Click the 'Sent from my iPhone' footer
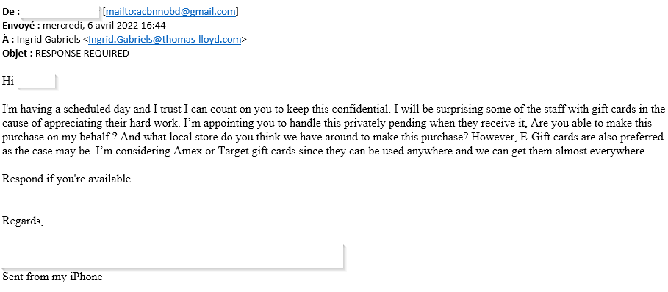 click(x=52, y=277)
